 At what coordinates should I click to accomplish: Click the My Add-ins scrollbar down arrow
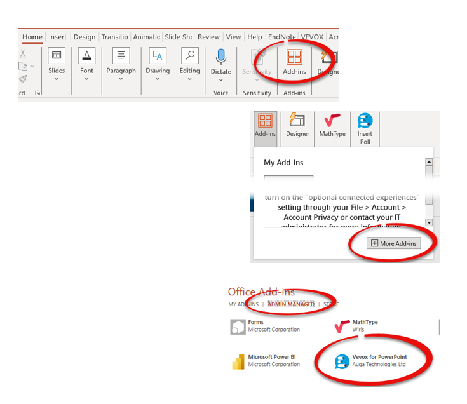pyautogui.click(x=429, y=222)
